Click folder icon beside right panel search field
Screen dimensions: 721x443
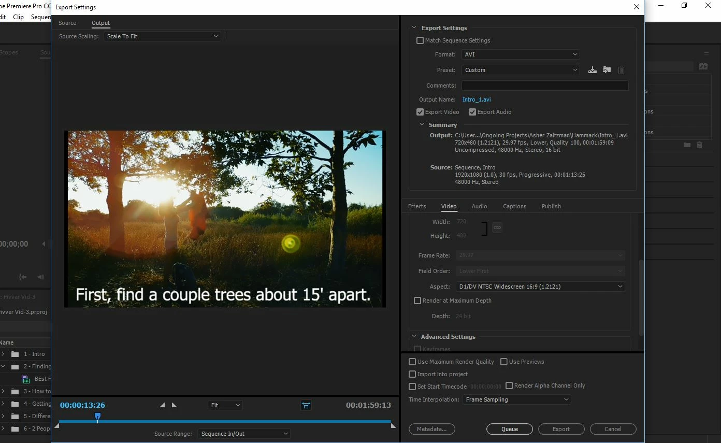click(x=703, y=66)
